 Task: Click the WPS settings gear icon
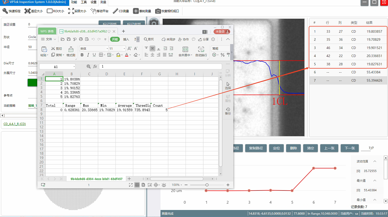tap(213, 39)
